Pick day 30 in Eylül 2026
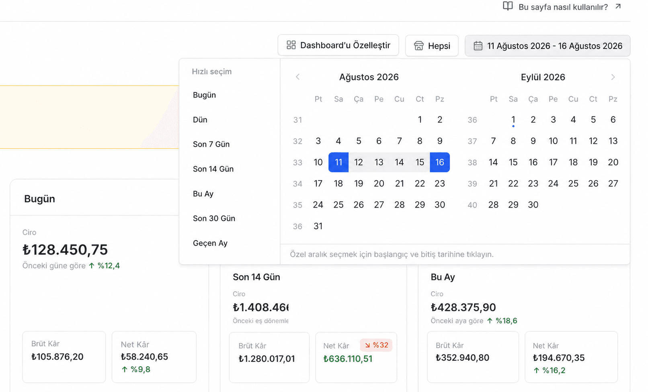The image size is (648, 392). (533, 205)
